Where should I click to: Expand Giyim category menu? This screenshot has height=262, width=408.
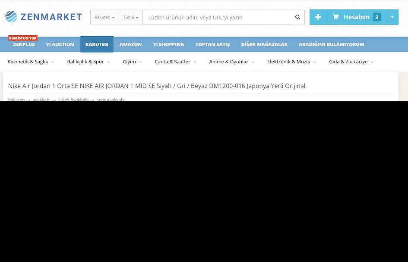132,62
